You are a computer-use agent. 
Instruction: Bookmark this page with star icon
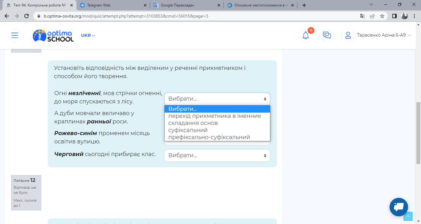[x=382, y=16]
